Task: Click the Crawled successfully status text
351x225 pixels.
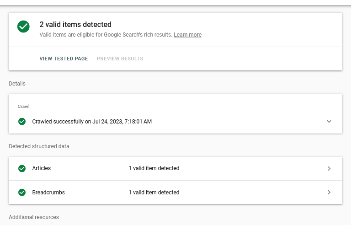Action: point(92,122)
